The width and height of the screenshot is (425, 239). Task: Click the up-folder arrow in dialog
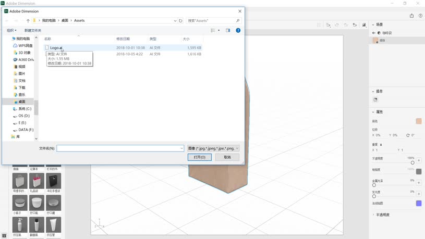point(28,21)
